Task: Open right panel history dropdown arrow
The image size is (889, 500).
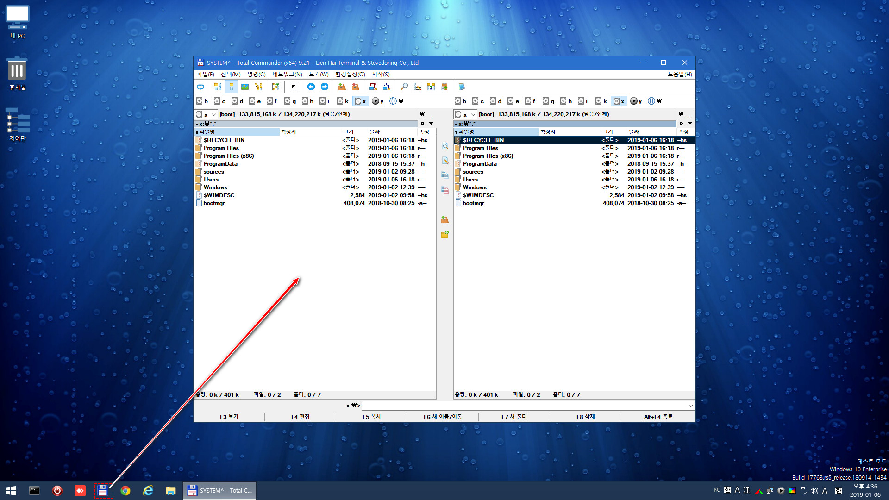Action: pyautogui.click(x=690, y=124)
